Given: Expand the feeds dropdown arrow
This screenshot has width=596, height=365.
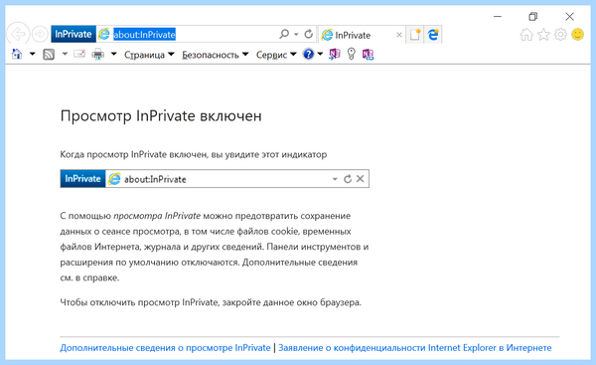Looking at the screenshot, I should coord(65,54).
